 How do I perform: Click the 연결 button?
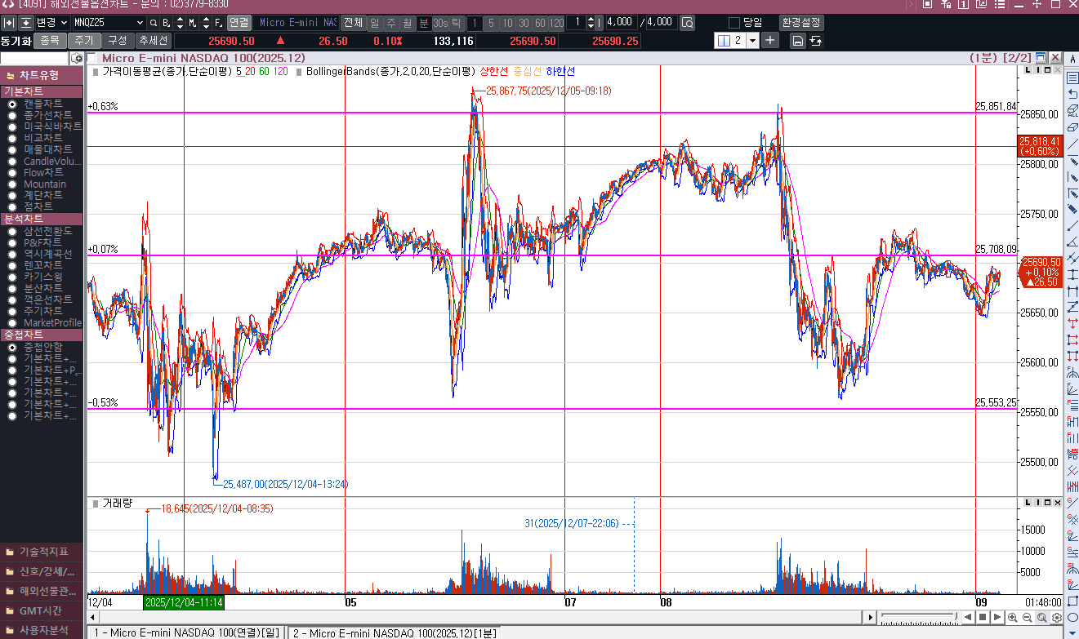pos(239,23)
